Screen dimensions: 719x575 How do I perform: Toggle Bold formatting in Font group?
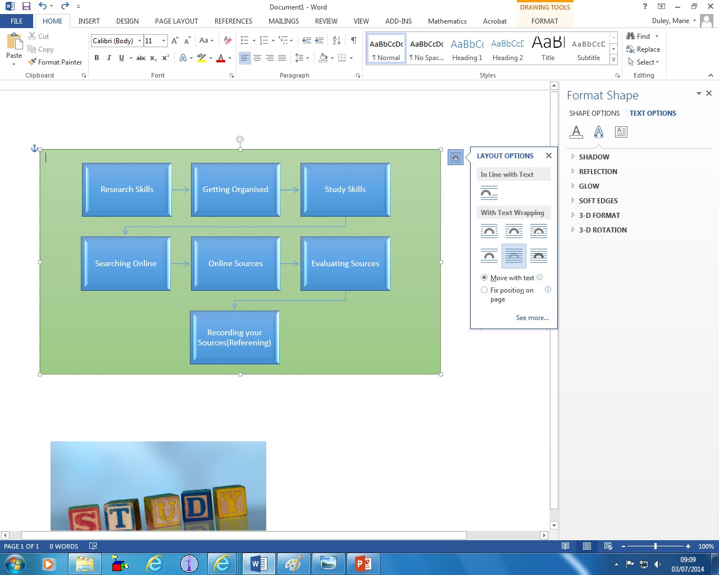[x=97, y=58]
